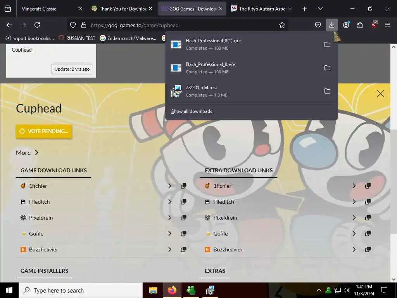Copy game Gofile link icon
Image resolution: width=397 pixels, height=298 pixels.
pos(183,234)
